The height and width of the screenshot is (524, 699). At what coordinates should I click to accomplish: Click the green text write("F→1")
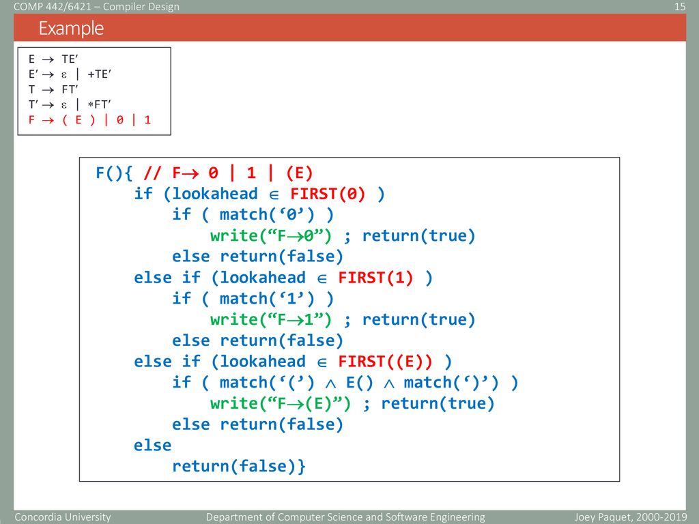click(271, 319)
